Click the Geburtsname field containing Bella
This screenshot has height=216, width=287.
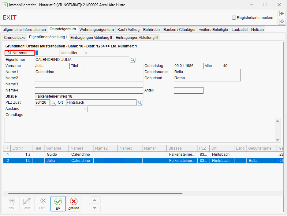pos(207,72)
